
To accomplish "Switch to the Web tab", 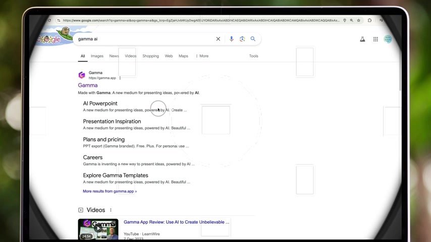I will [169, 56].
